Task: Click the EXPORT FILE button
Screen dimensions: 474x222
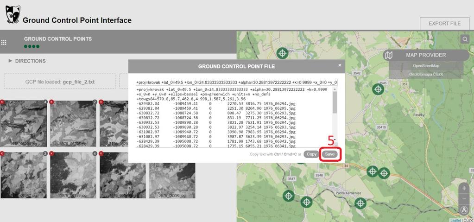Action: (x=444, y=24)
